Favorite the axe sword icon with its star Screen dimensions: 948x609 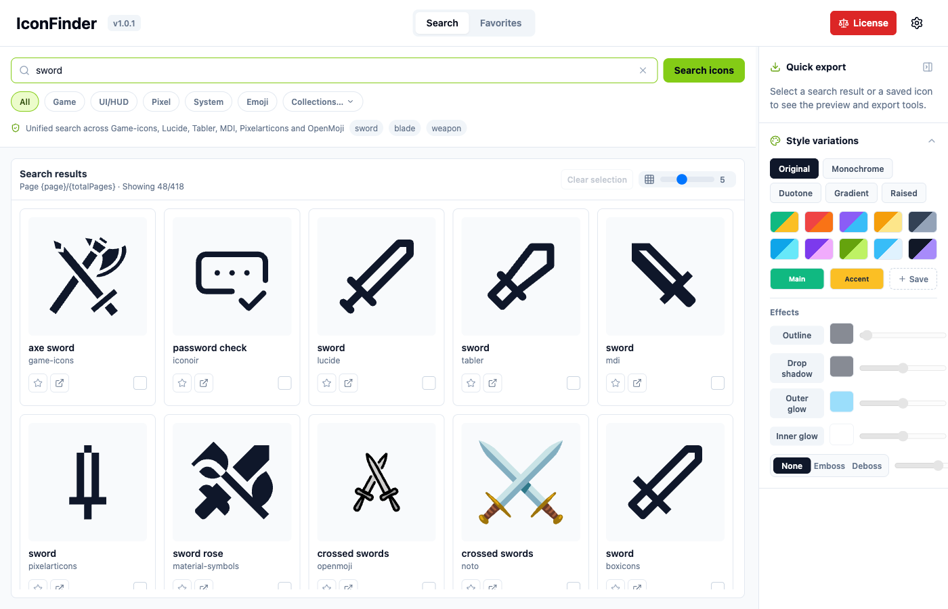coord(38,383)
